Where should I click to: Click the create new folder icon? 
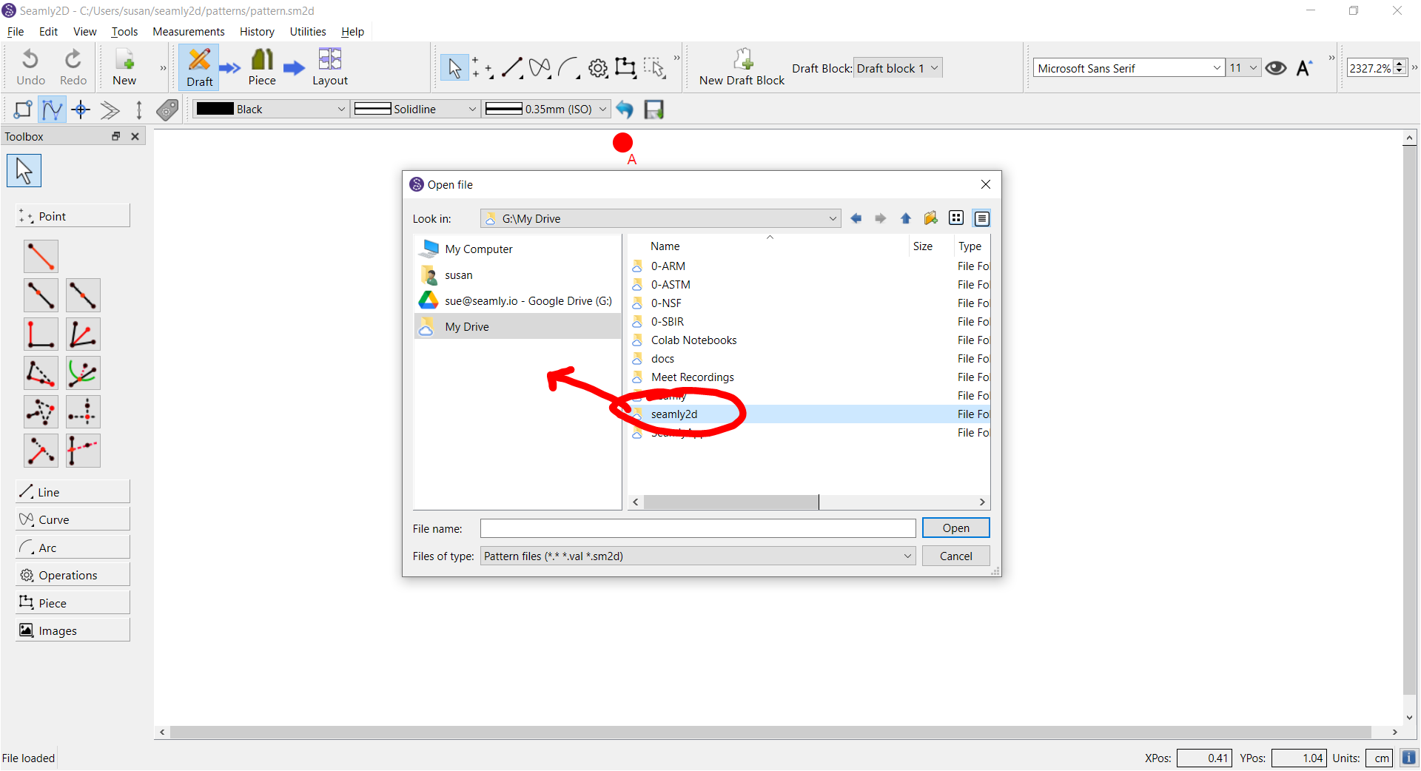(x=930, y=218)
